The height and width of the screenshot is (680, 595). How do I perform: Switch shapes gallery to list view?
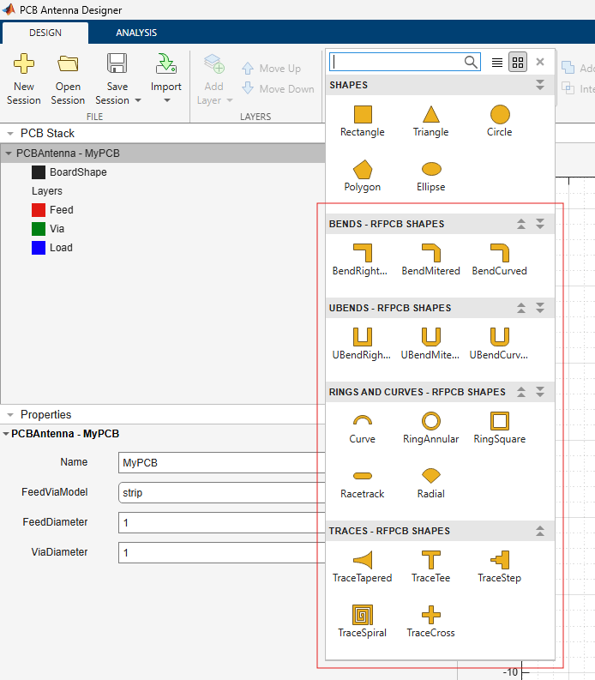click(x=497, y=63)
